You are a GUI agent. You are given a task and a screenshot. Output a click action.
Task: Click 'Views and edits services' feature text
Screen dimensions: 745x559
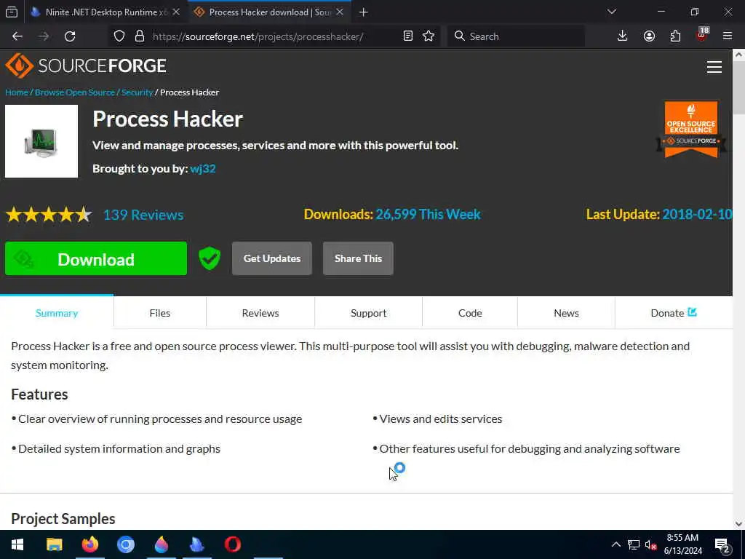click(x=440, y=419)
